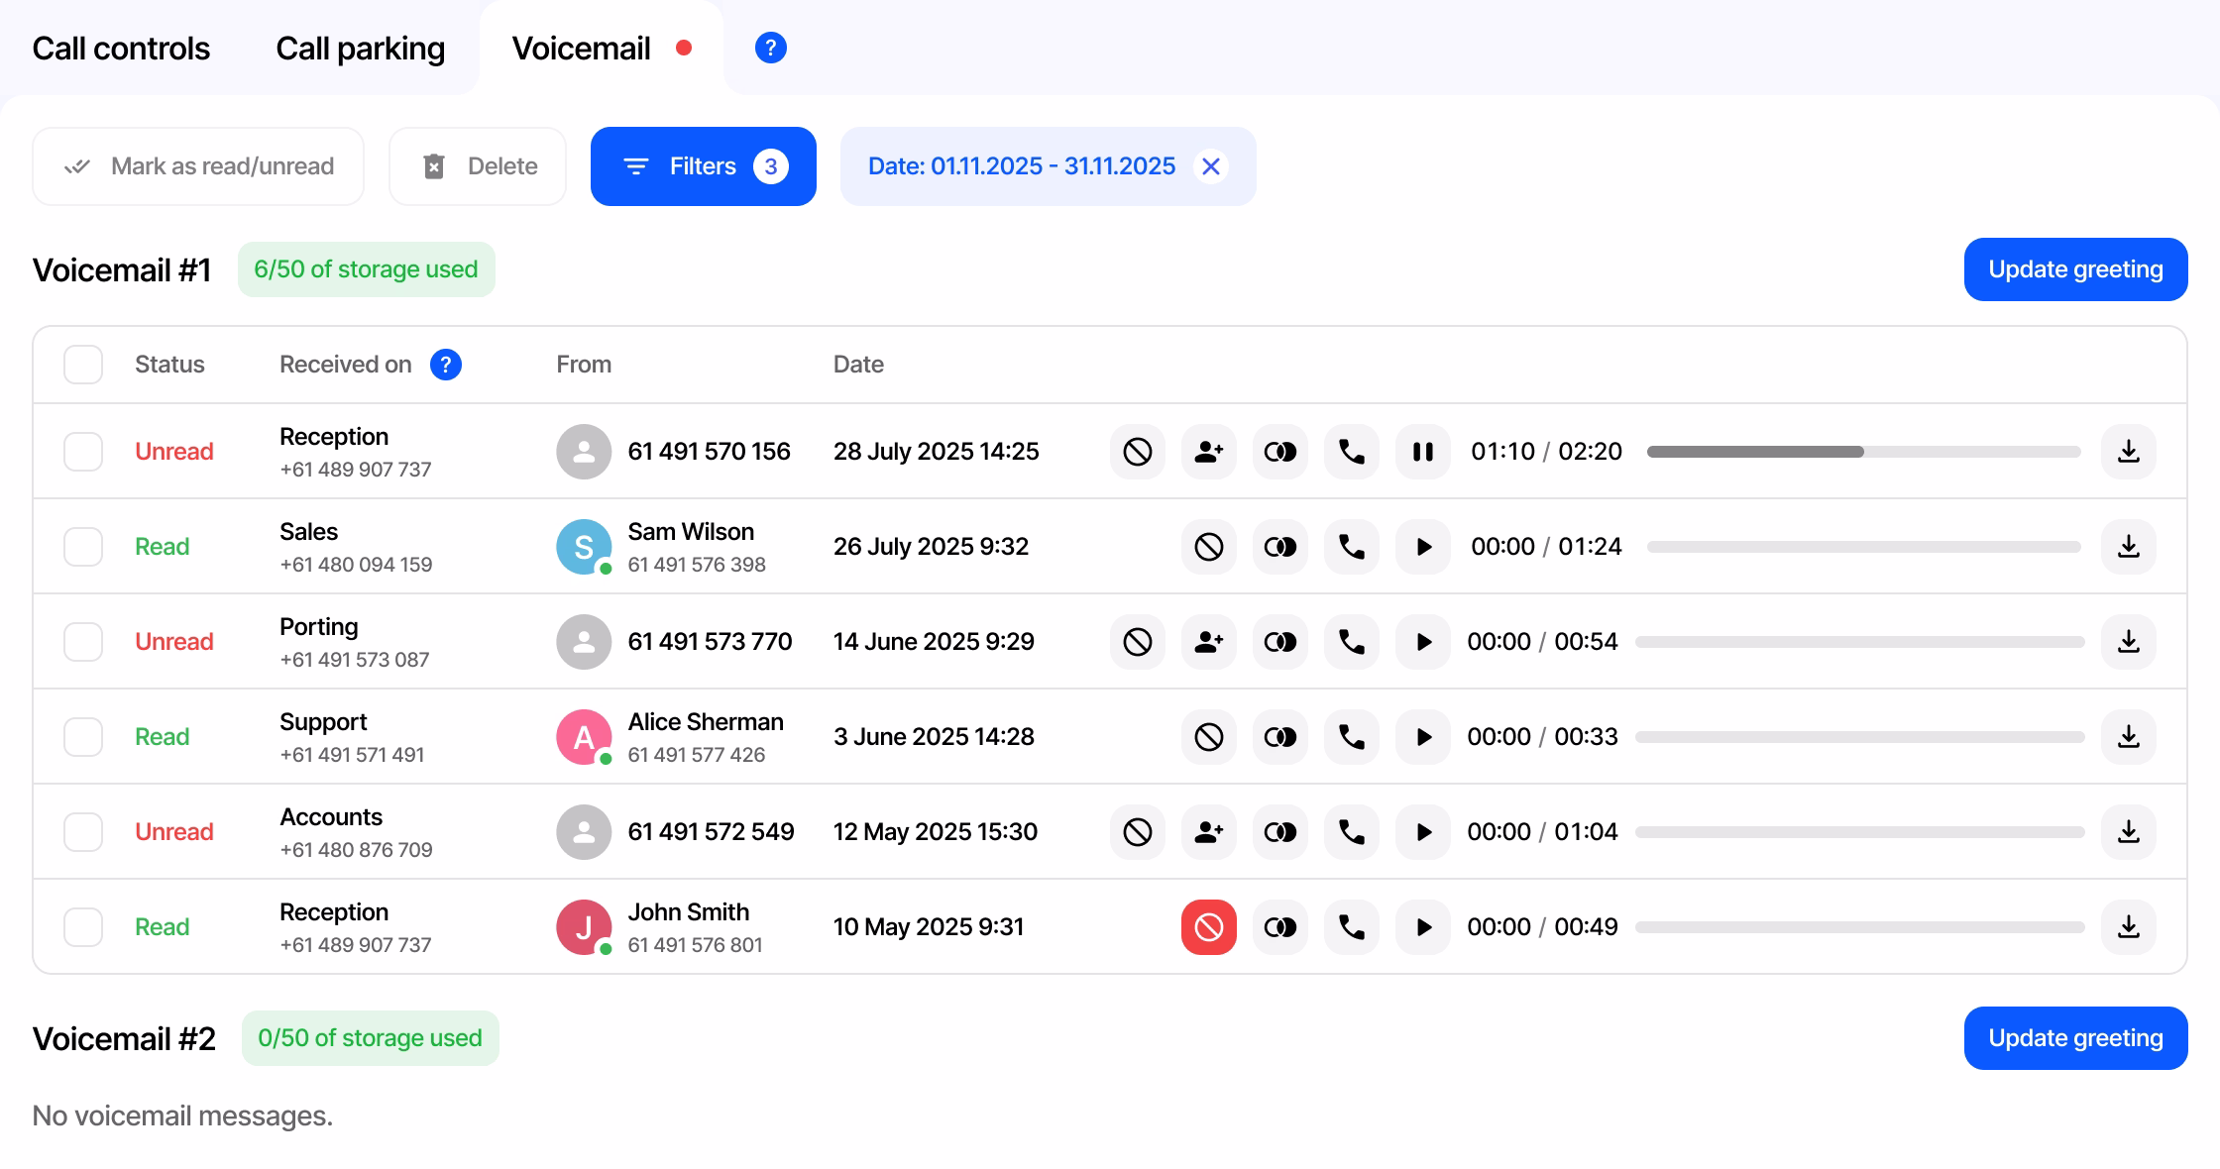The height and width of the screenshot is (1169, 2220).
Task: Play the Accounts voicemail from 12 May
Action: click(x=1423, y=832)
